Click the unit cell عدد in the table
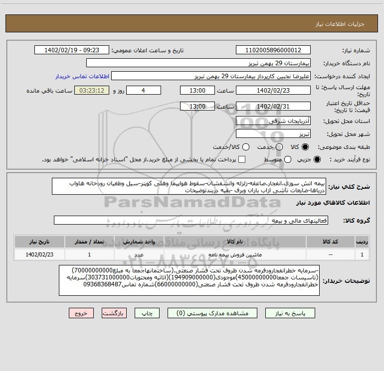384x371 pixels. coord(139,254)
